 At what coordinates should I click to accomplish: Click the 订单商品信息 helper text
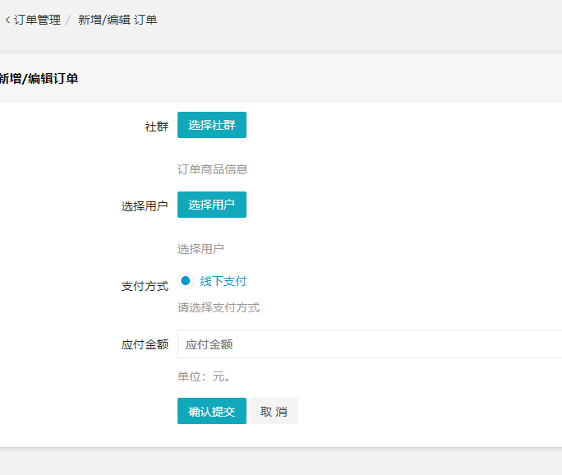pos(213,169)
